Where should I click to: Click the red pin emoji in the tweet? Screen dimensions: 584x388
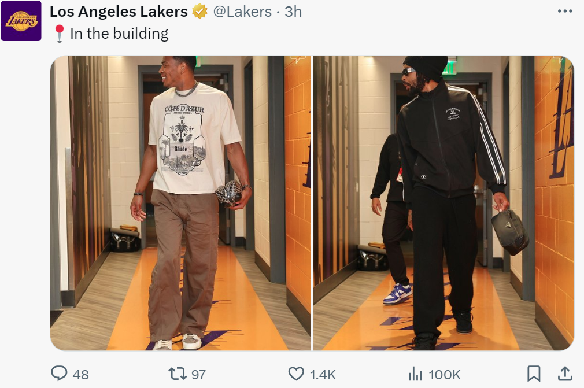click(59, 34)
